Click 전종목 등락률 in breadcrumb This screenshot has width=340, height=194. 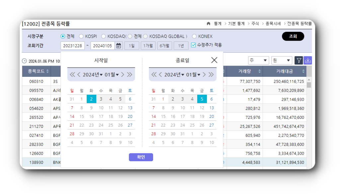click(x=299, y=24)
